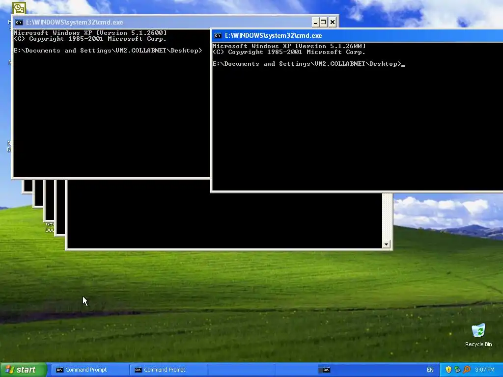
Task: Activate Command Prompt taskbar button next to Start
Action: 89,370
